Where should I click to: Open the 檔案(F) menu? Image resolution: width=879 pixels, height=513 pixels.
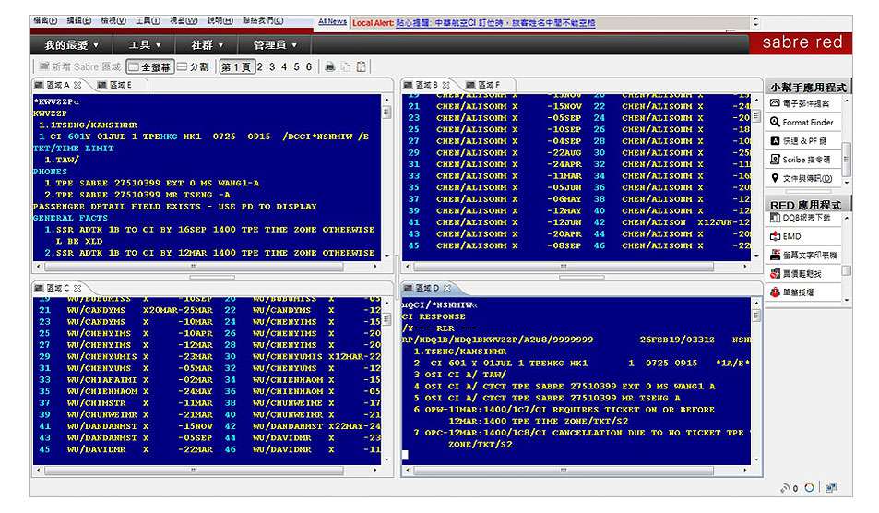[x=45, y=20]
